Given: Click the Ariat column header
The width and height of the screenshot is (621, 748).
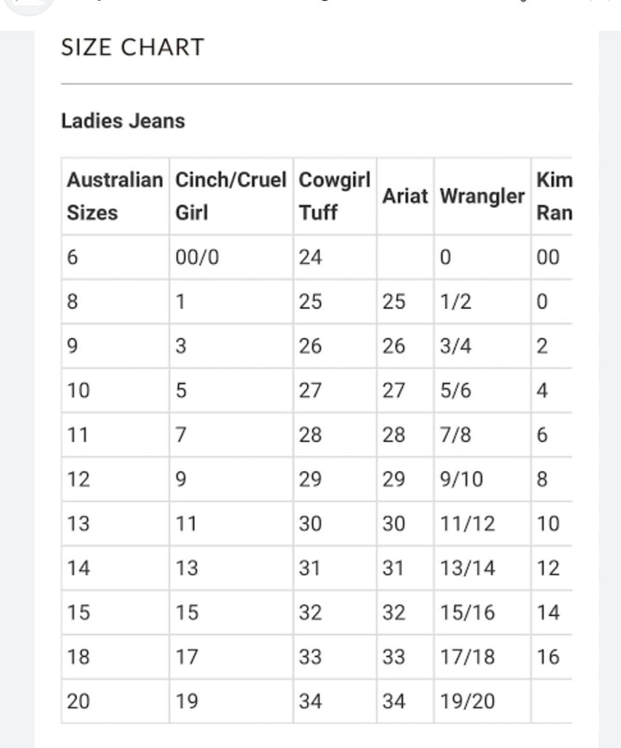Looking at the screenshot, I should click(x=405, y=196).
